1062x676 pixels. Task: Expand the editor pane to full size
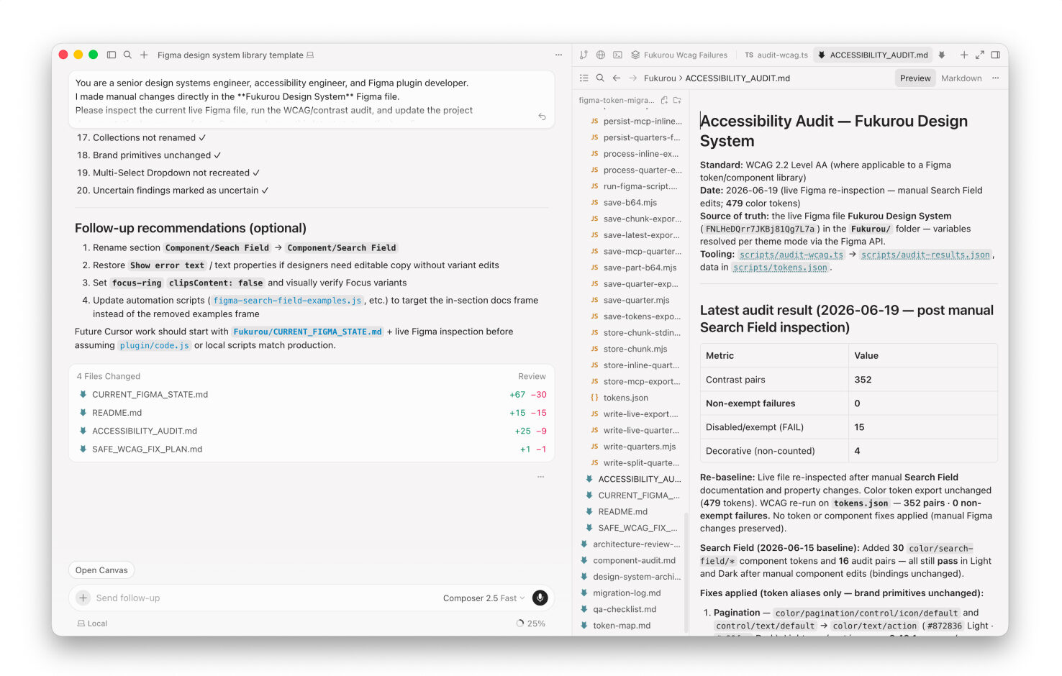click(979, 55)
